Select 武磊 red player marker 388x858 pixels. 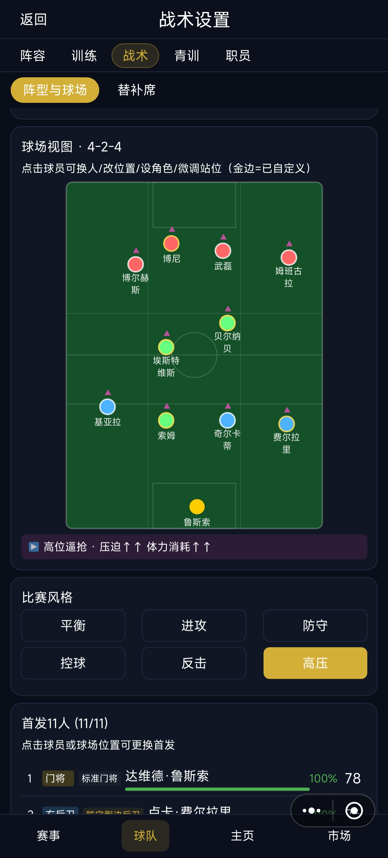click(223, 251)
